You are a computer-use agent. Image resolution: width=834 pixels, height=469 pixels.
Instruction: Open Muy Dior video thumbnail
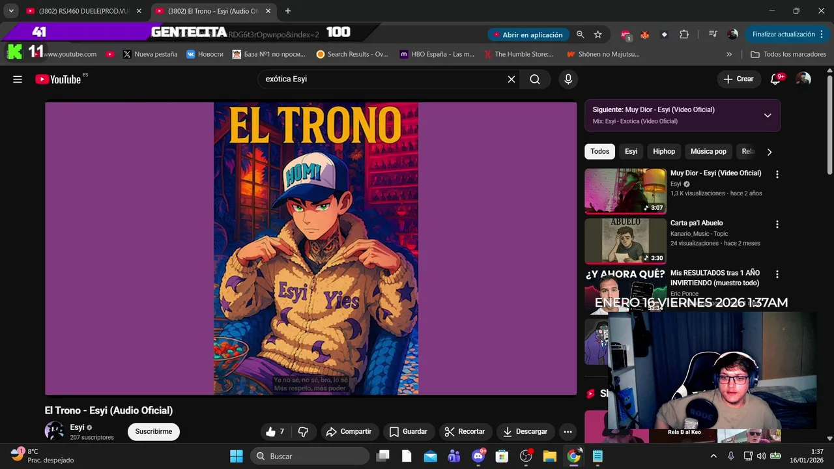click(x=625, y=191)
